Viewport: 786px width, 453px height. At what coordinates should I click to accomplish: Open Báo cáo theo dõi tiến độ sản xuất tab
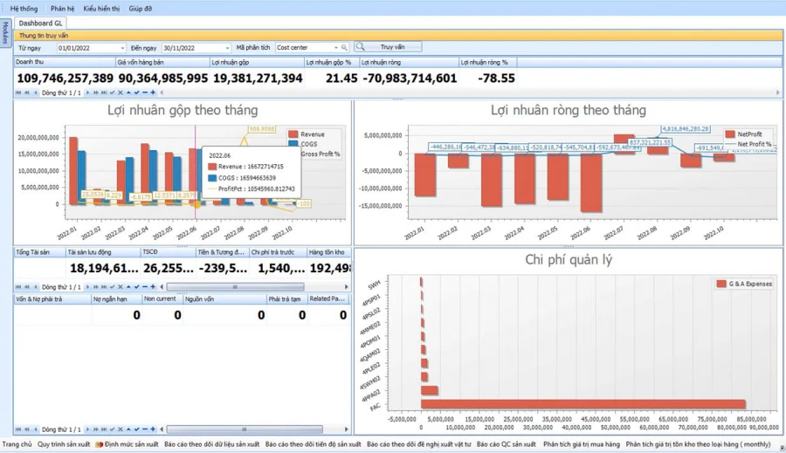[x=314, y=444]
